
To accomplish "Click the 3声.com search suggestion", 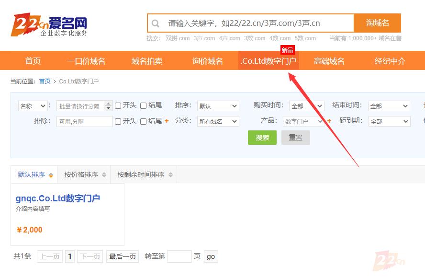I will 204,38.
